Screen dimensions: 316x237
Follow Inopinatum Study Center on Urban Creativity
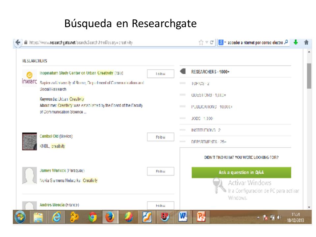point(161,74)
